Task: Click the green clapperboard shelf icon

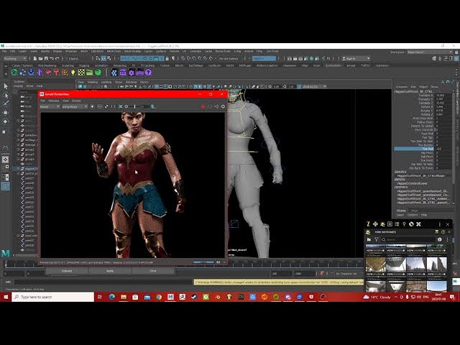Action: (90, 72)
